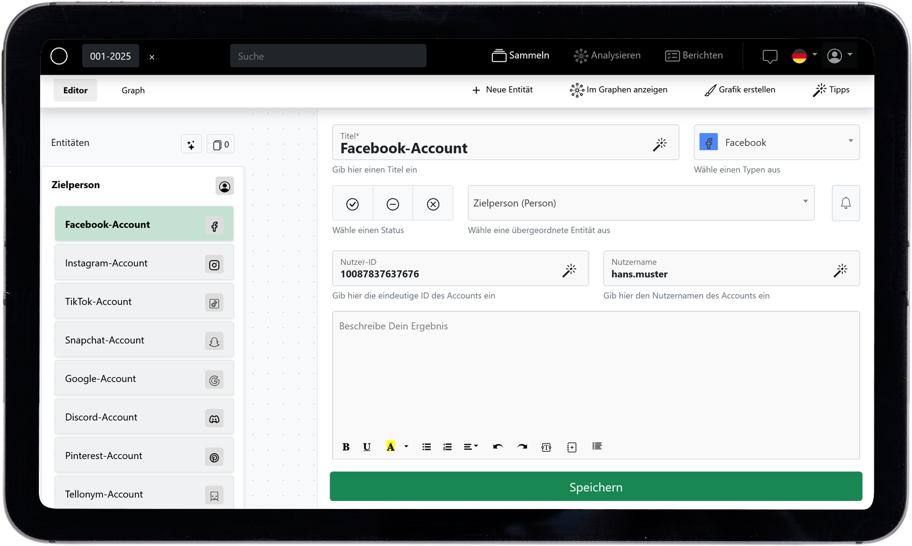
Task: Click the undo arrow in editor toolbar
Action: point(498,447)
